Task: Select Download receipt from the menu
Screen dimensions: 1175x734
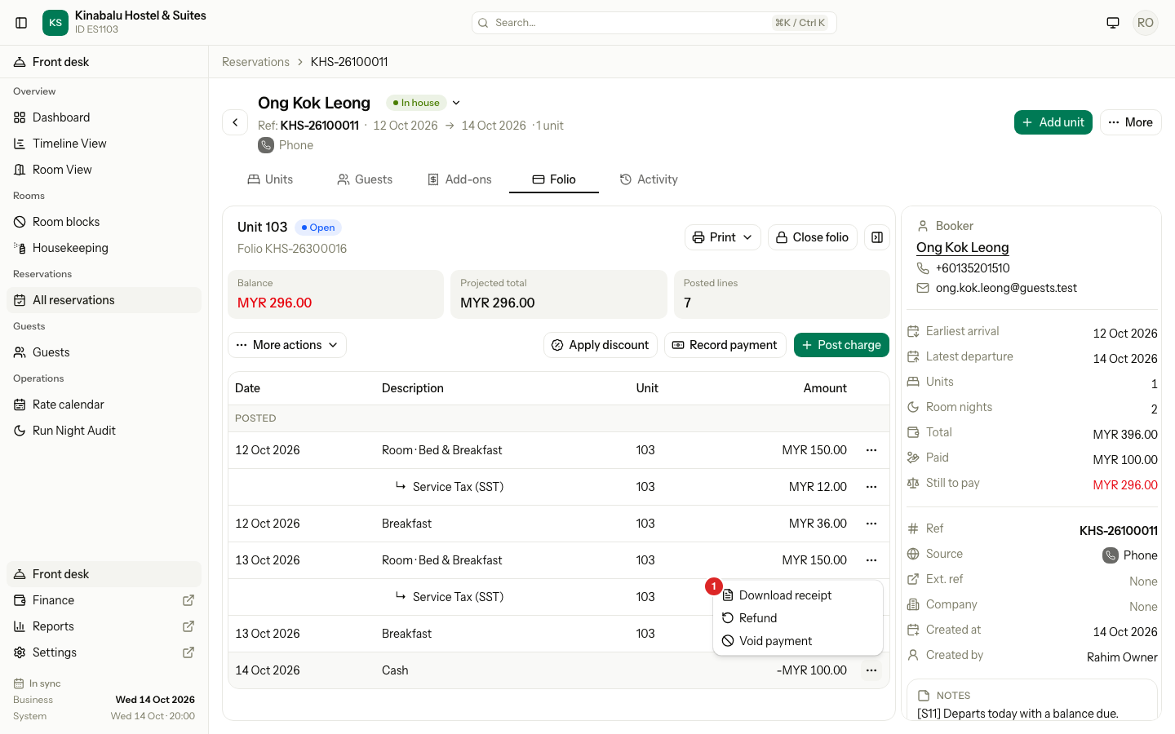Action: 798,595
